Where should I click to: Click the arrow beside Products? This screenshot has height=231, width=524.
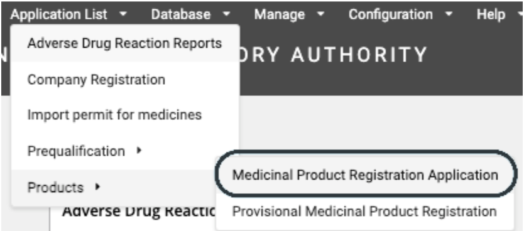(x=97, y=187)
